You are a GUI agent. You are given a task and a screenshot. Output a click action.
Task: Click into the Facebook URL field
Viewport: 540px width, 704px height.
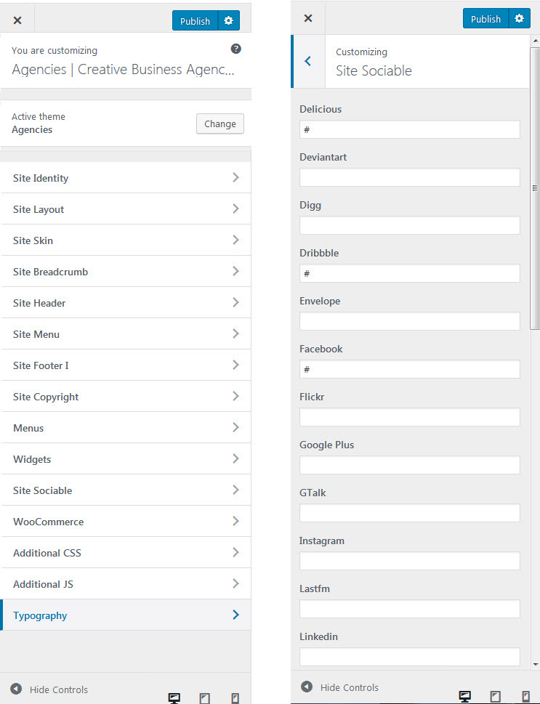[x=409, y=369]
